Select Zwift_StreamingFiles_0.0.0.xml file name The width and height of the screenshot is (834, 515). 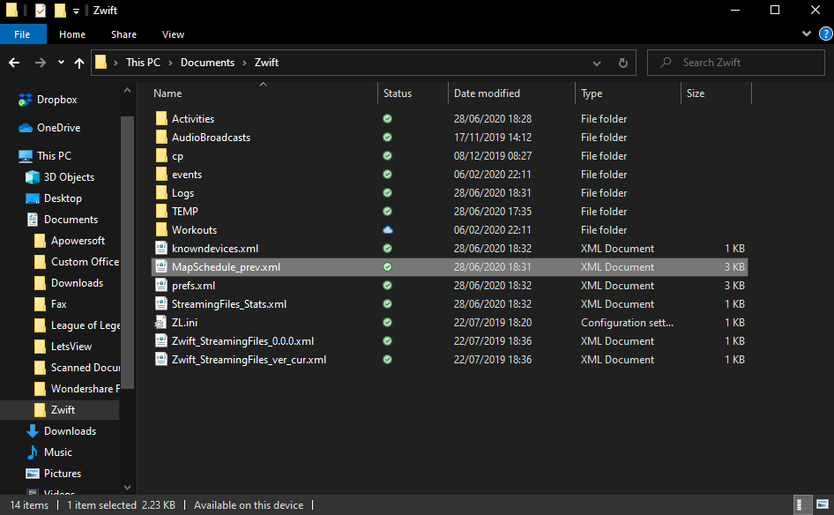242,341
